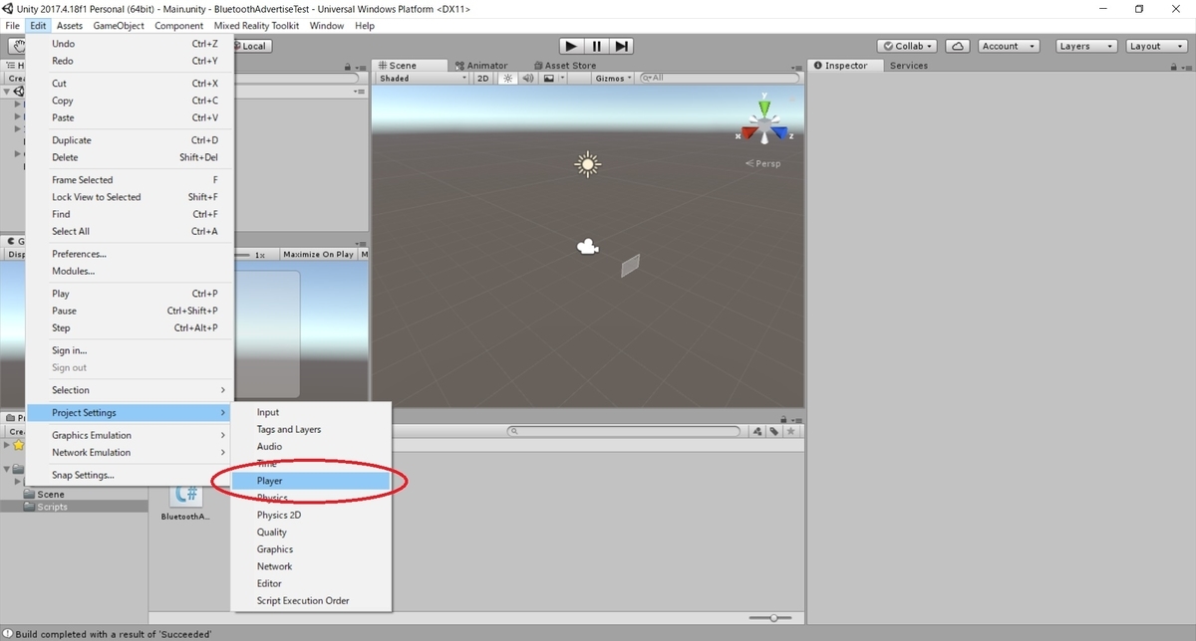Open the File menu

click(13, 25)
